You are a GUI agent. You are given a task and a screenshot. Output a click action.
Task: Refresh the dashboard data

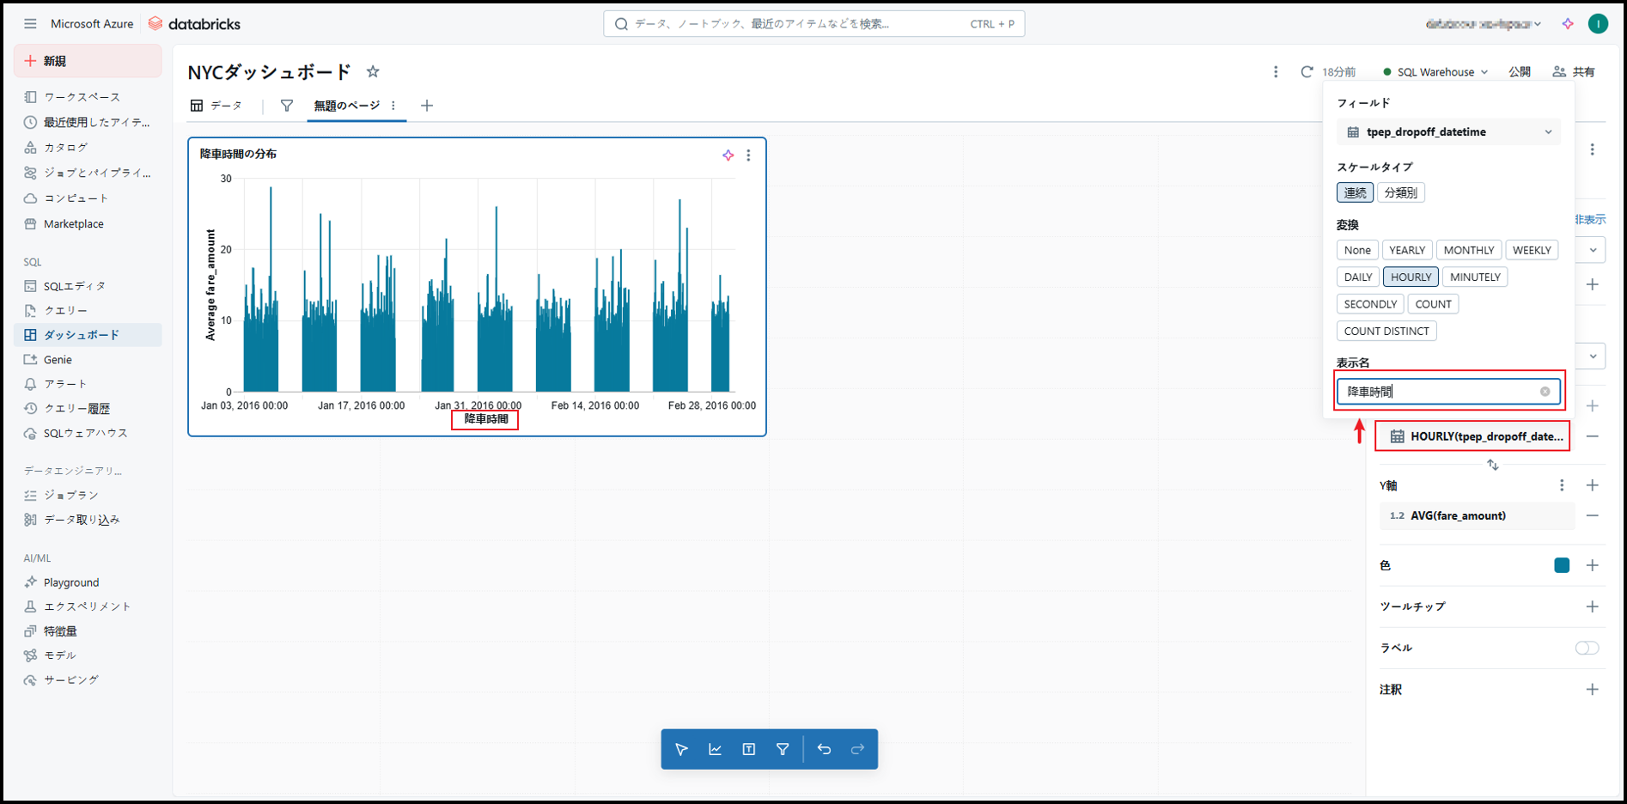tap(1307, 72)
